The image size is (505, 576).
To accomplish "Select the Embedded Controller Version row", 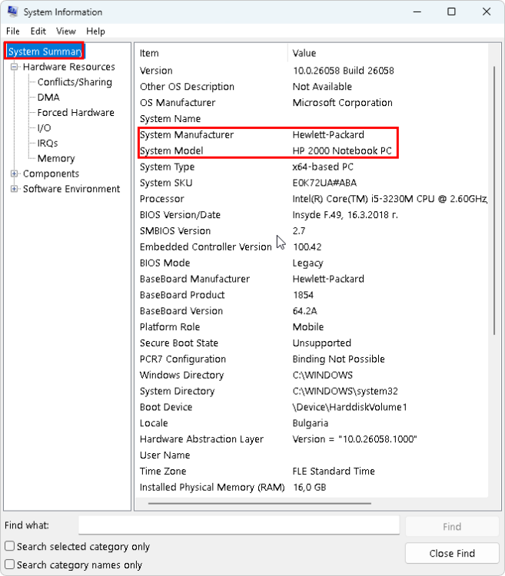I will [x=311, y=247].
